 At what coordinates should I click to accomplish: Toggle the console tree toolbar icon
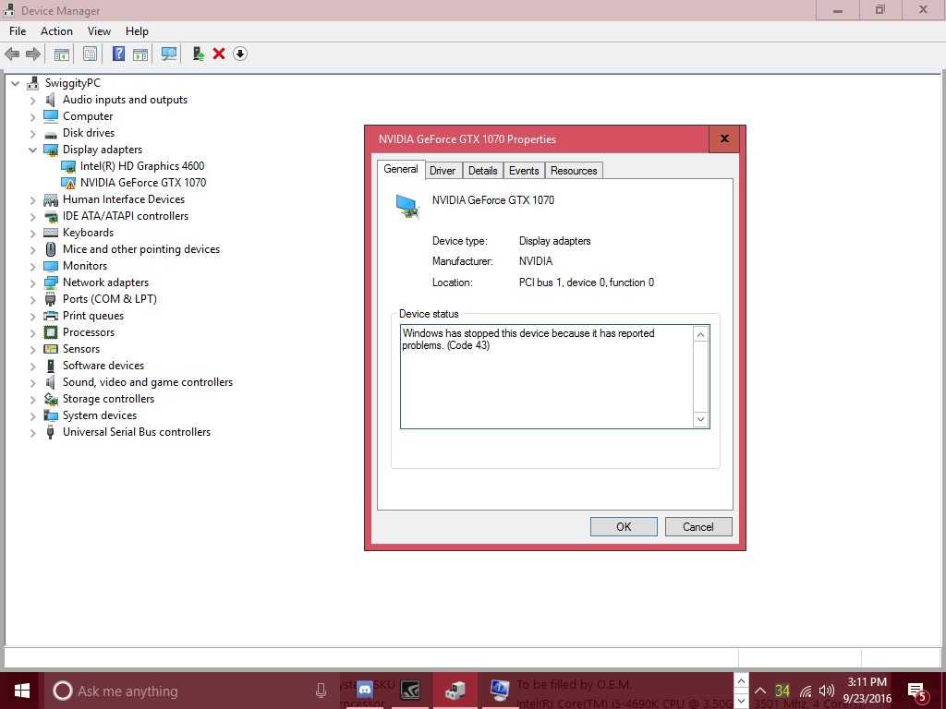pos(62,54)
